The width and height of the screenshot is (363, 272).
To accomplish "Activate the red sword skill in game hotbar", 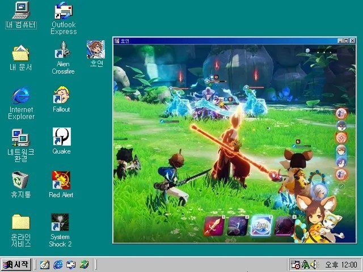I will click(213, 226).
